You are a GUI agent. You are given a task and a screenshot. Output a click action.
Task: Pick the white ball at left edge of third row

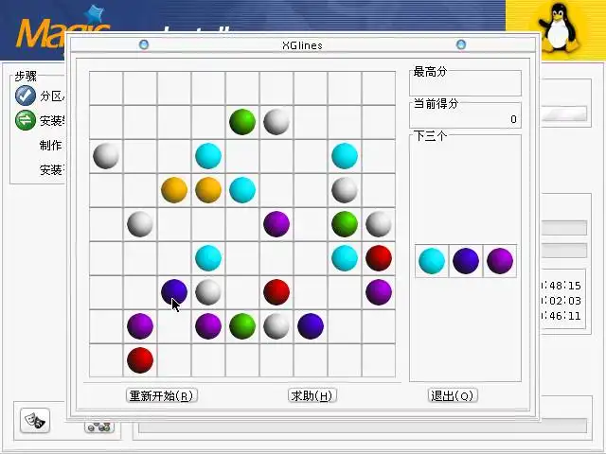tap(106, 156)
